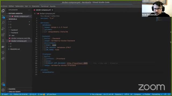Click the Live Share status button
This screenshot has height=96, width=172.
[x=52, y=94]
